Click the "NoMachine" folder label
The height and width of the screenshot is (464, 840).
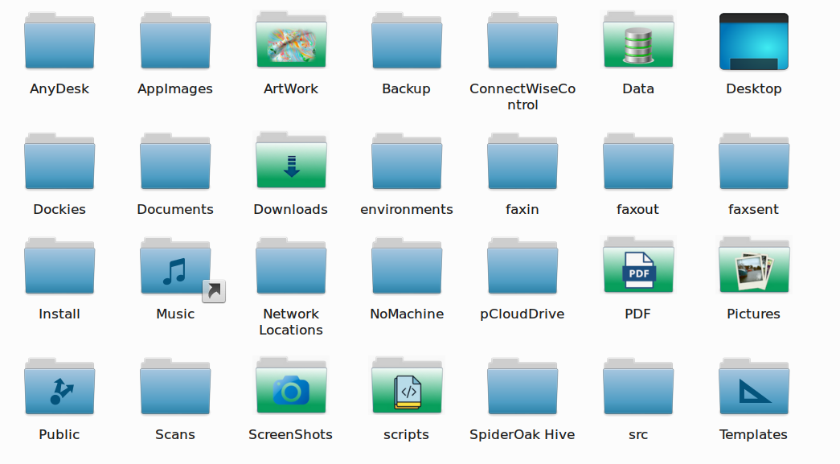click(407, 314)
